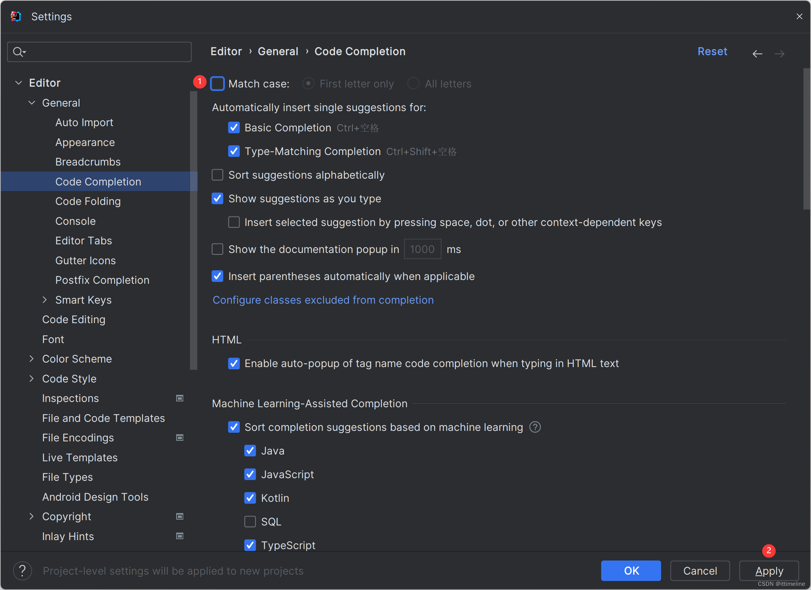This screenshot has width=811, height=590.
Task: Enable Sort suggestions alphabetically checkbox
Action: point(219,176)
